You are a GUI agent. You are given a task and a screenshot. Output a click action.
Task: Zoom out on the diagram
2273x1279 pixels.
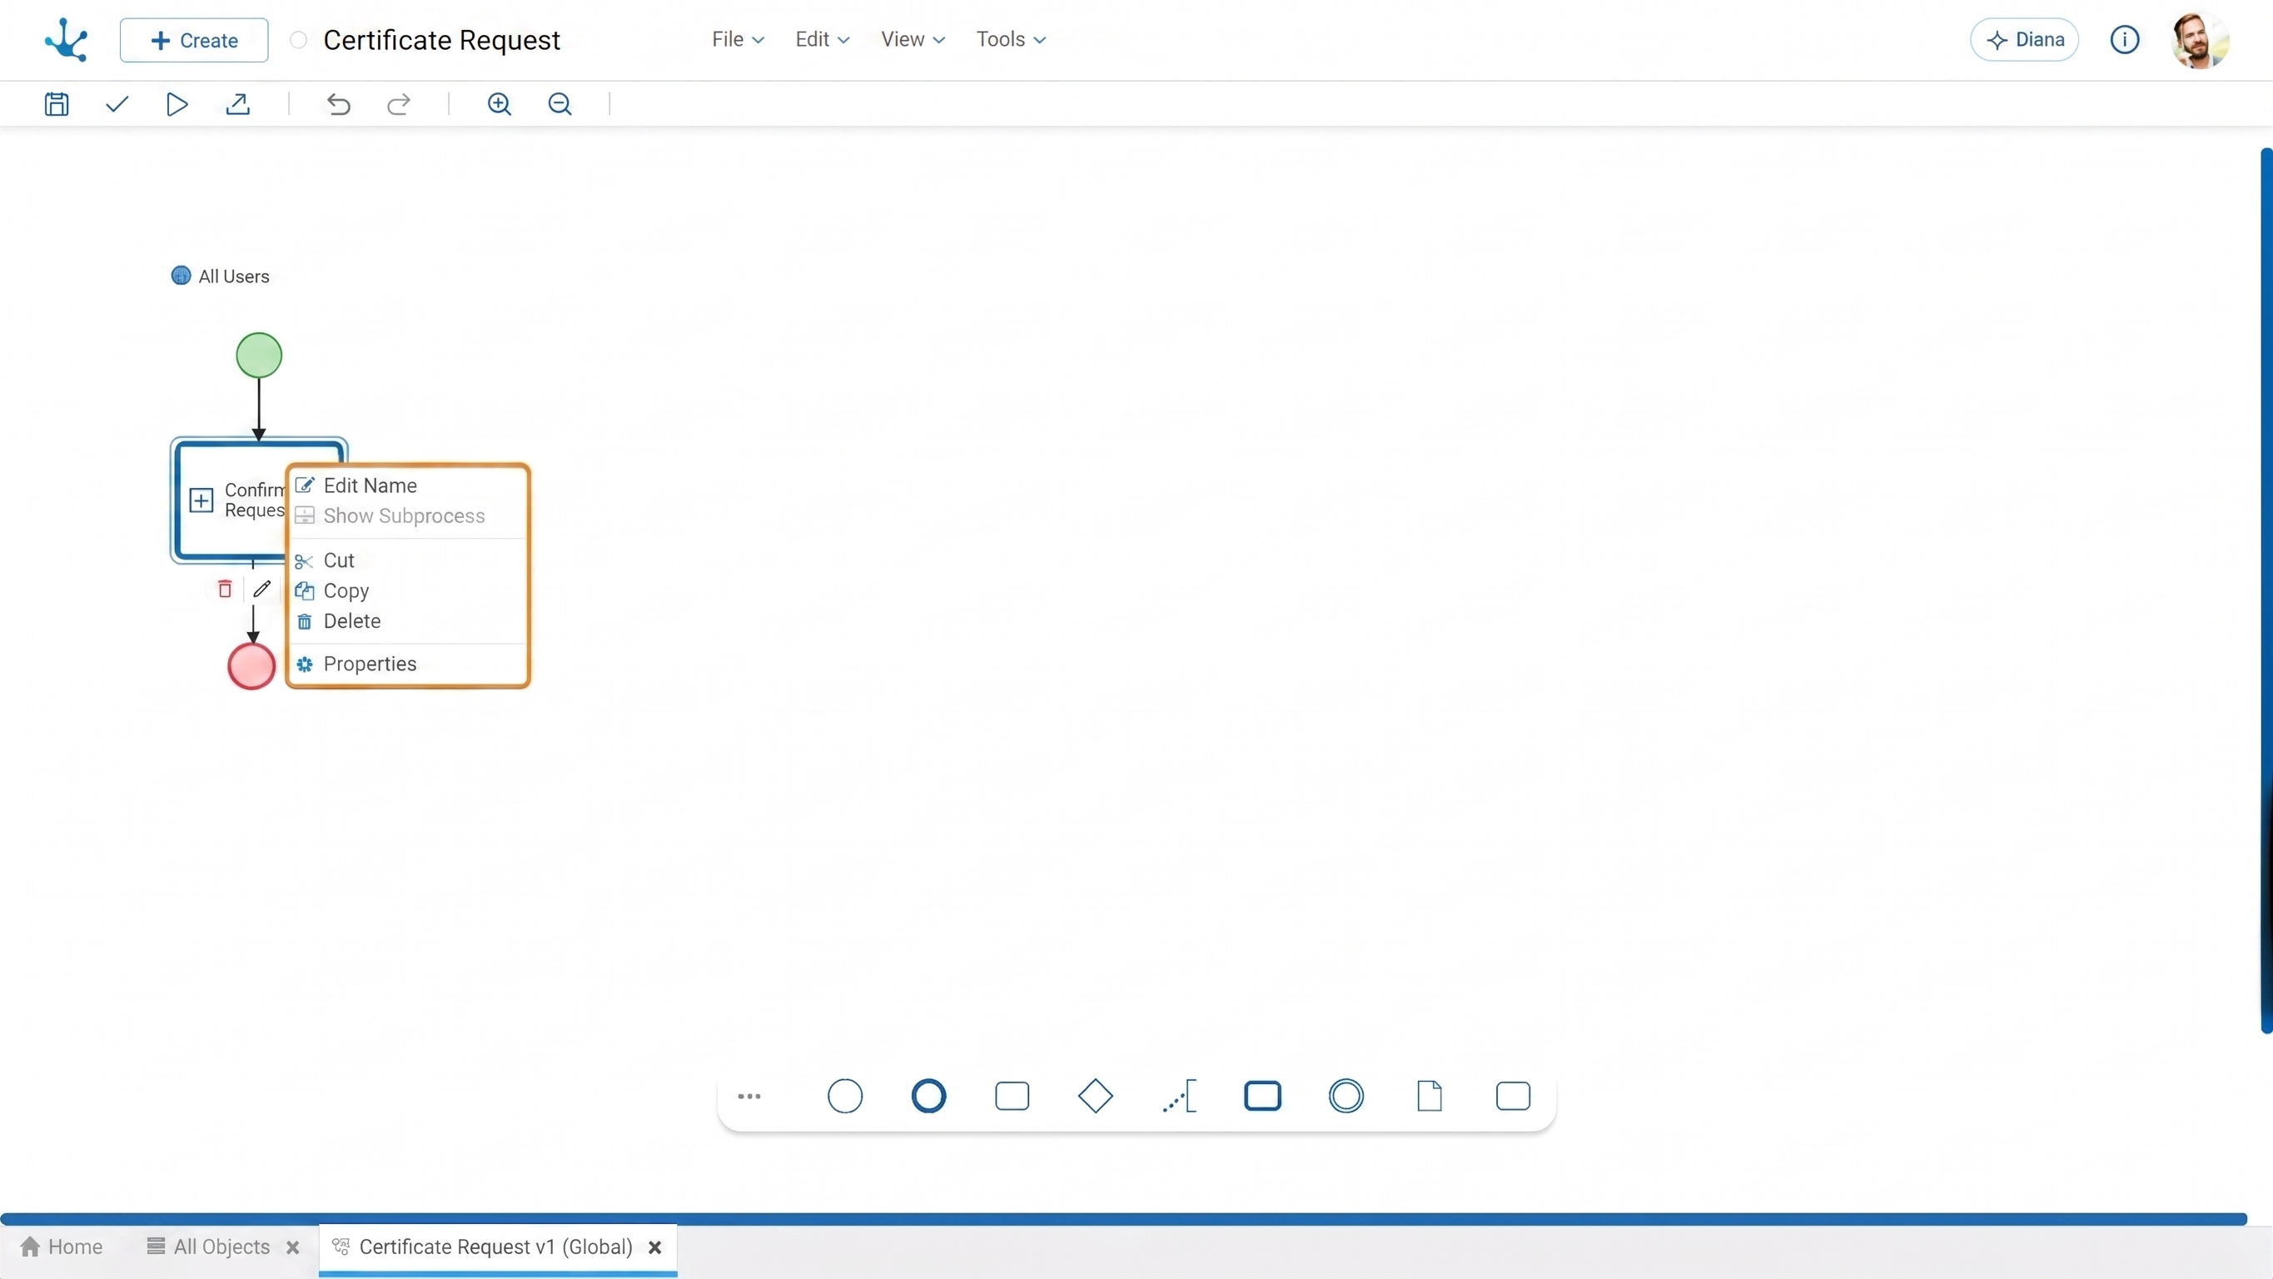pyautogui.click(x=560, y=104)
